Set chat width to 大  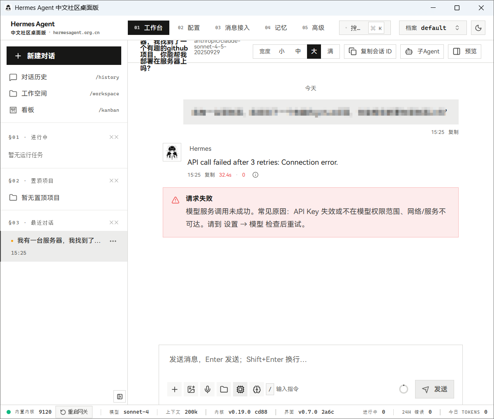coord(314,51)
